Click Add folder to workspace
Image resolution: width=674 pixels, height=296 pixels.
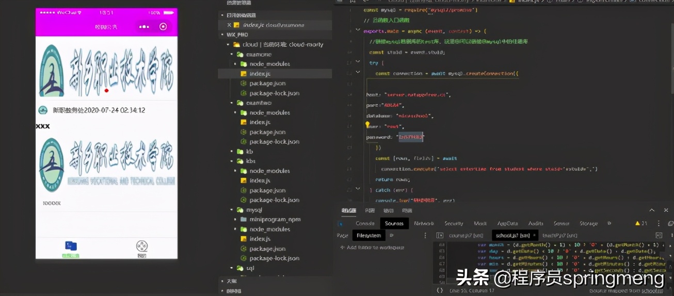(372, 248)
